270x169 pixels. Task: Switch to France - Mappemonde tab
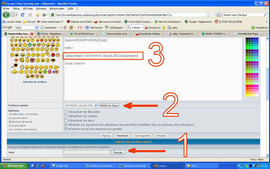[51, 34]
